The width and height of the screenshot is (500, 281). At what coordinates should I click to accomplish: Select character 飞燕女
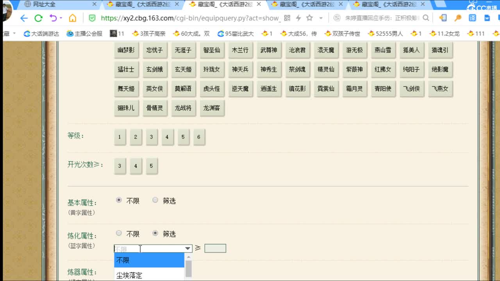pyautogui.click(x=440, y=89)
